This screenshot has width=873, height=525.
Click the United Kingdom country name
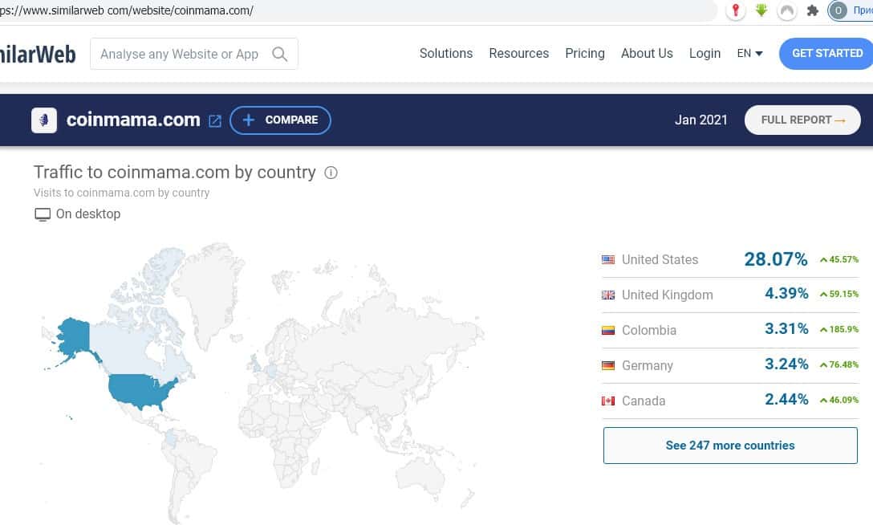coord(667,295)
